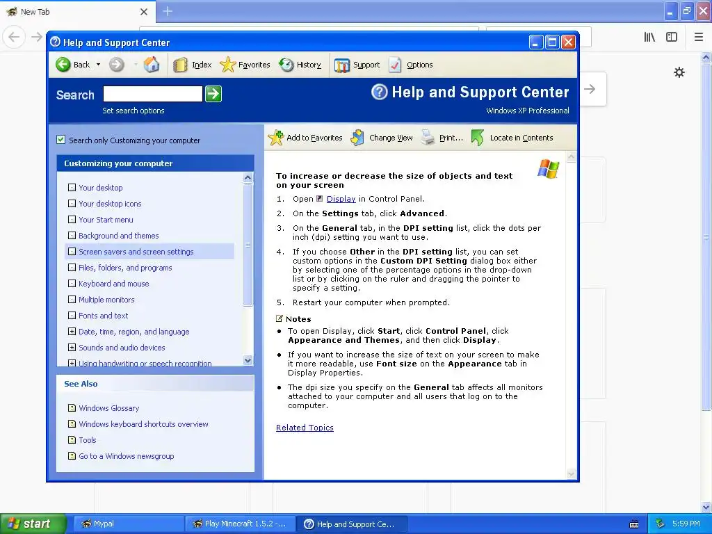Select Keyboard and mouse topic
The image size is (712, 534).
point(113,284)
